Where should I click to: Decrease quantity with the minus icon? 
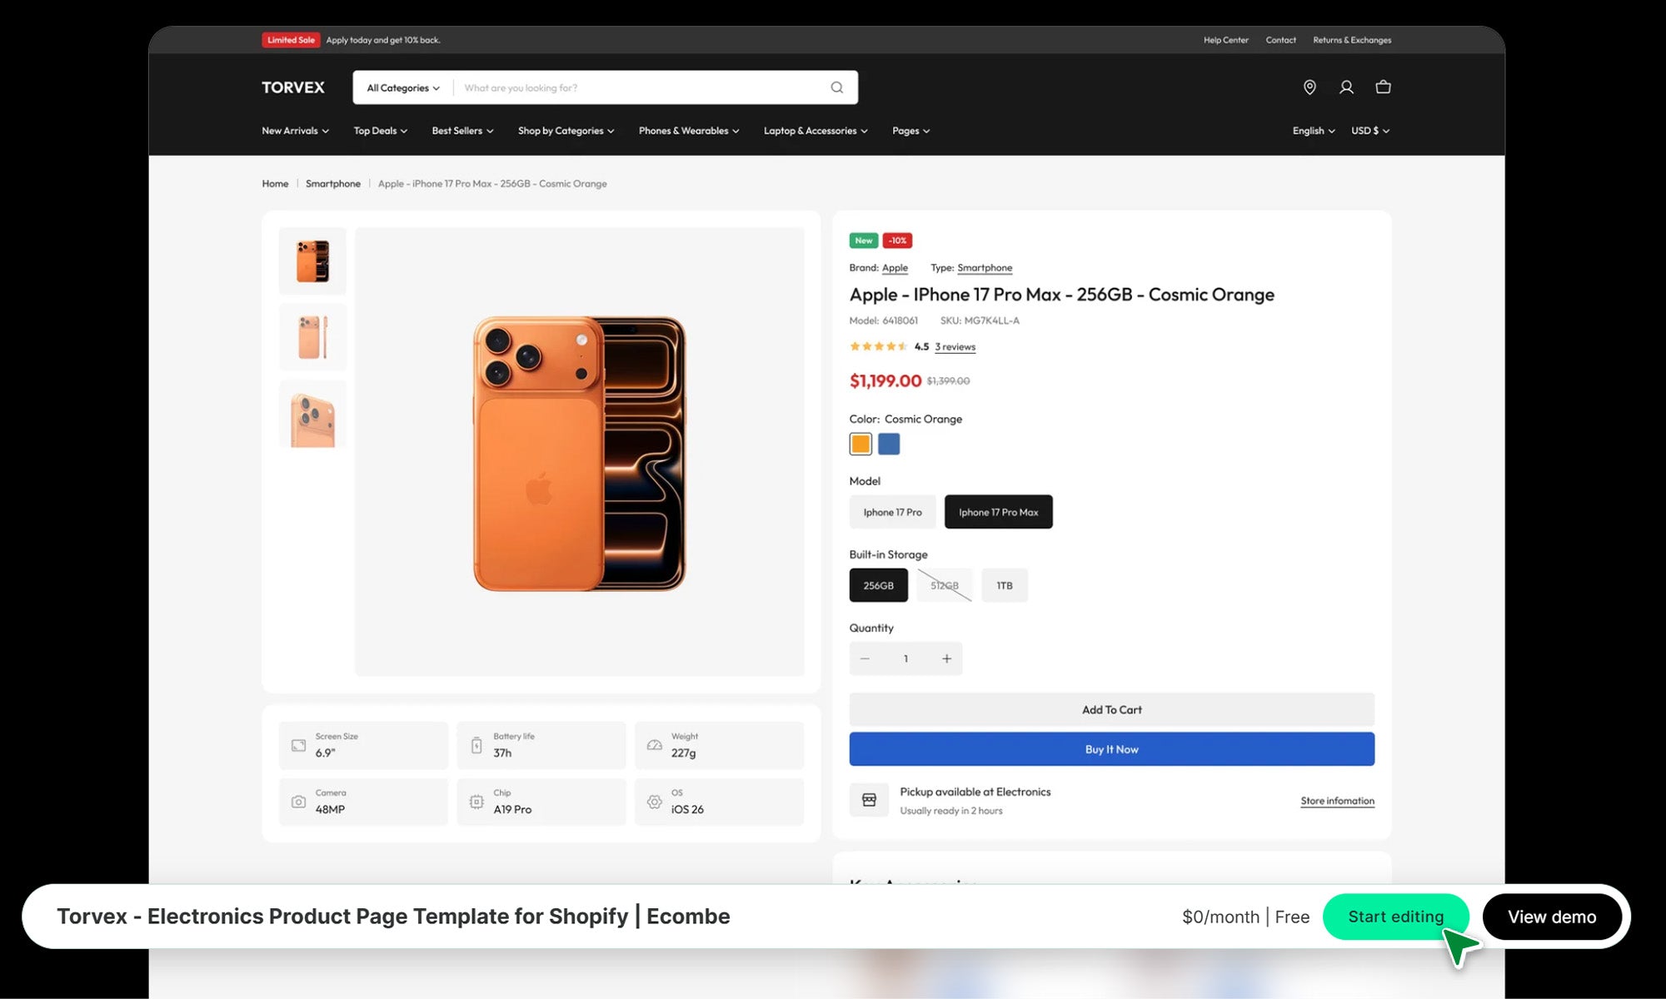865,659
